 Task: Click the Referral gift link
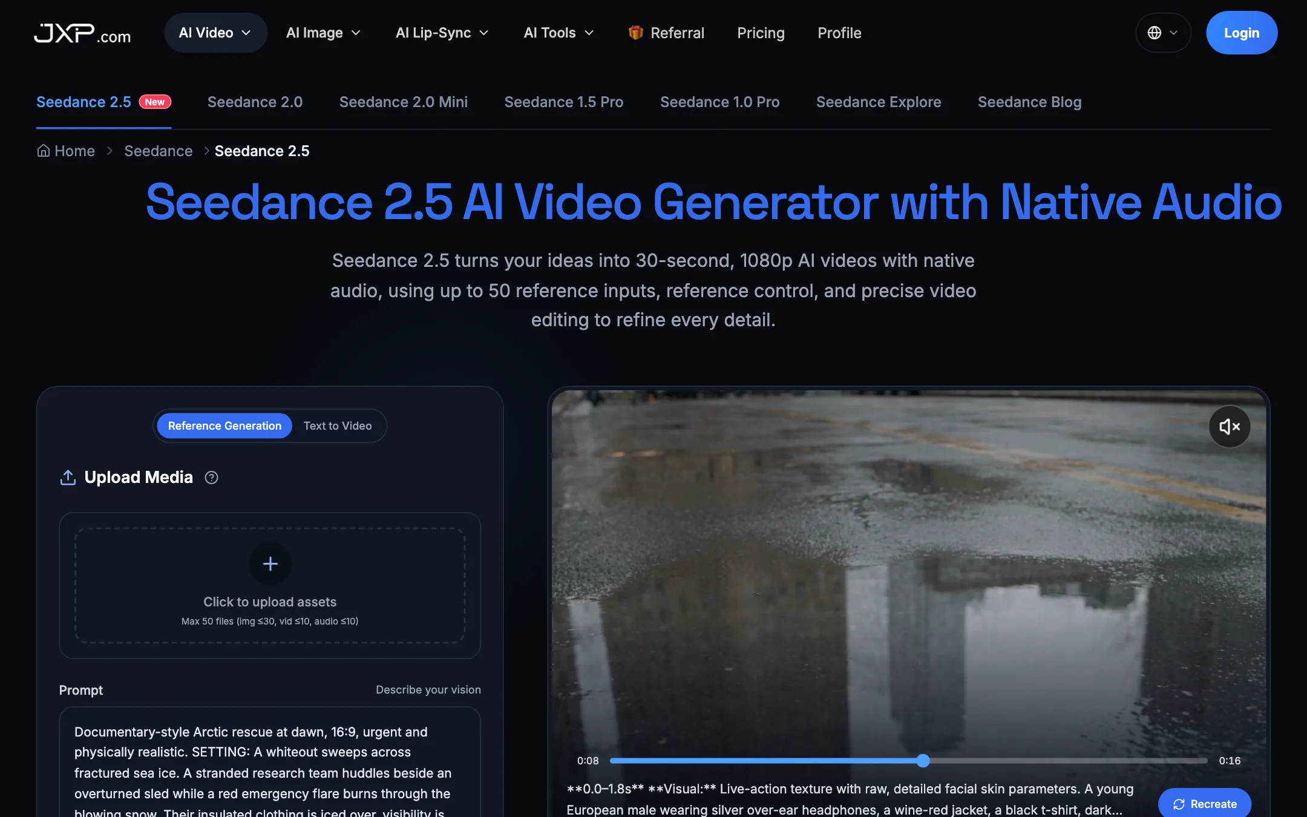[666, 33]
